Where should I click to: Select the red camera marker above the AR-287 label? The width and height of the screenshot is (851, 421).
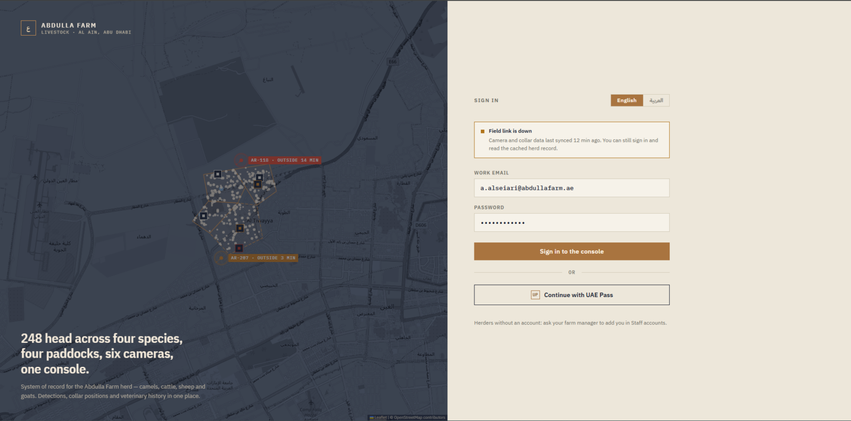pyautogui.click(x=239, y=248)
